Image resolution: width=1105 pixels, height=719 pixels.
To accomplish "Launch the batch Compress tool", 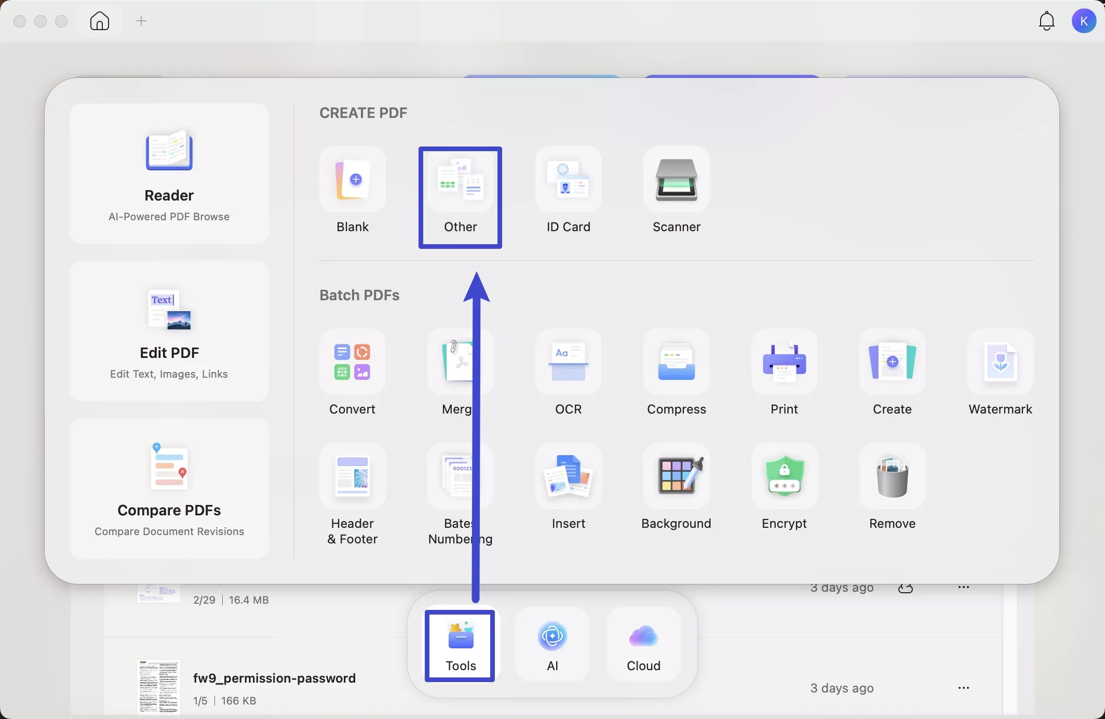I will click(x=676, y=363).
